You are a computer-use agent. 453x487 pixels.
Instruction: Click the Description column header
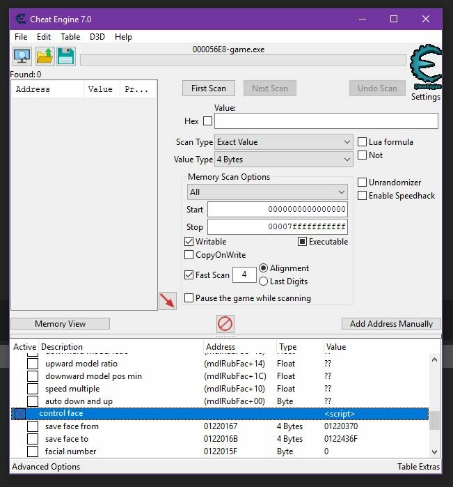(121, 347)
